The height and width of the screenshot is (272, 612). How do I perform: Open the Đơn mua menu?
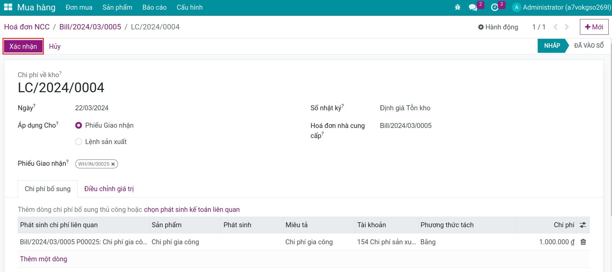coord(79,7)
